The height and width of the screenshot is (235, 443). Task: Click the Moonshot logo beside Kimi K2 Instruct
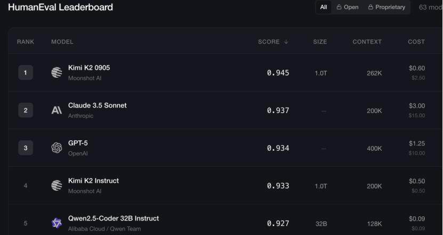[x=57, y=185]
